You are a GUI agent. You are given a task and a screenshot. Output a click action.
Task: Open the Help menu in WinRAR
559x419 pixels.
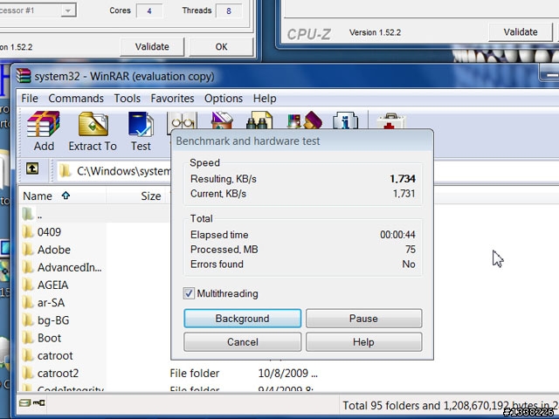click(265, 99)
